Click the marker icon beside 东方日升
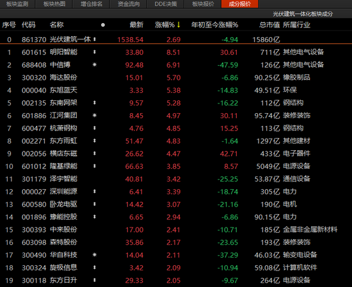352x287 pixels. tap(95, 280)
